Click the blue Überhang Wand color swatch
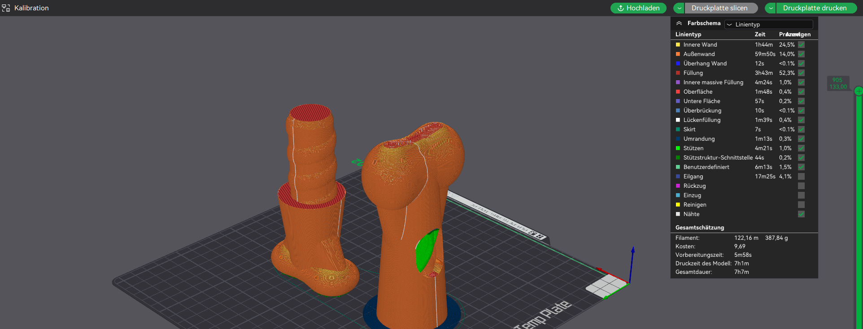 tap(678, 64)
